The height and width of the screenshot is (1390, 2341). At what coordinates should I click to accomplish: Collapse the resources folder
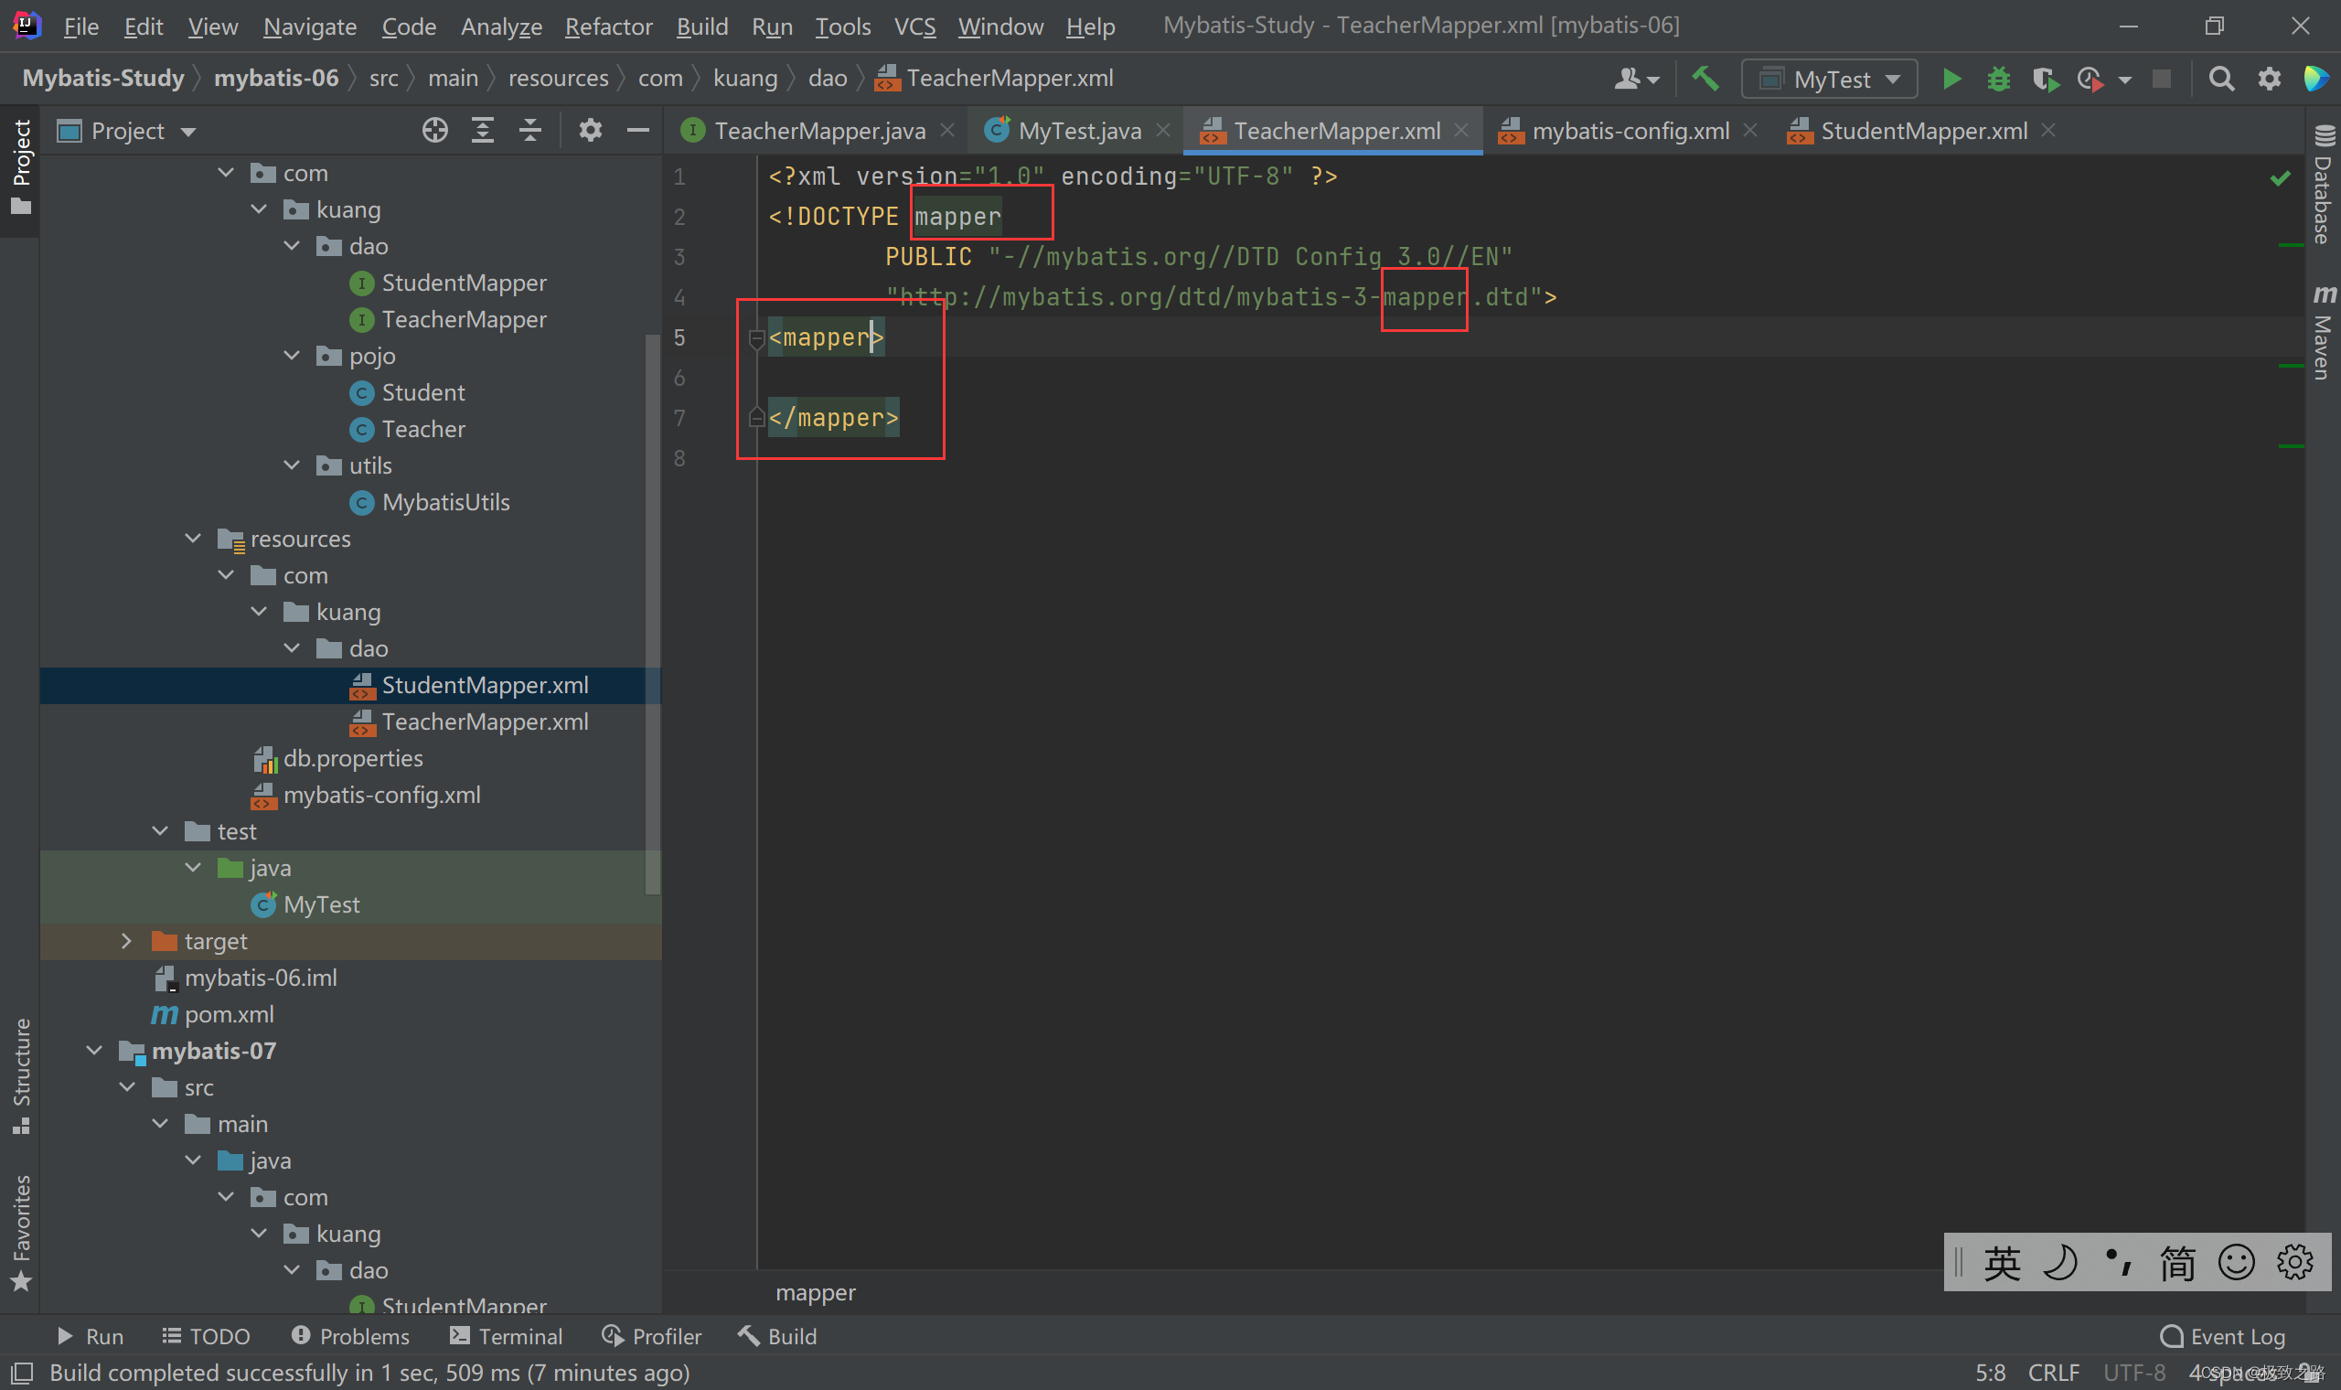[193, 539]
